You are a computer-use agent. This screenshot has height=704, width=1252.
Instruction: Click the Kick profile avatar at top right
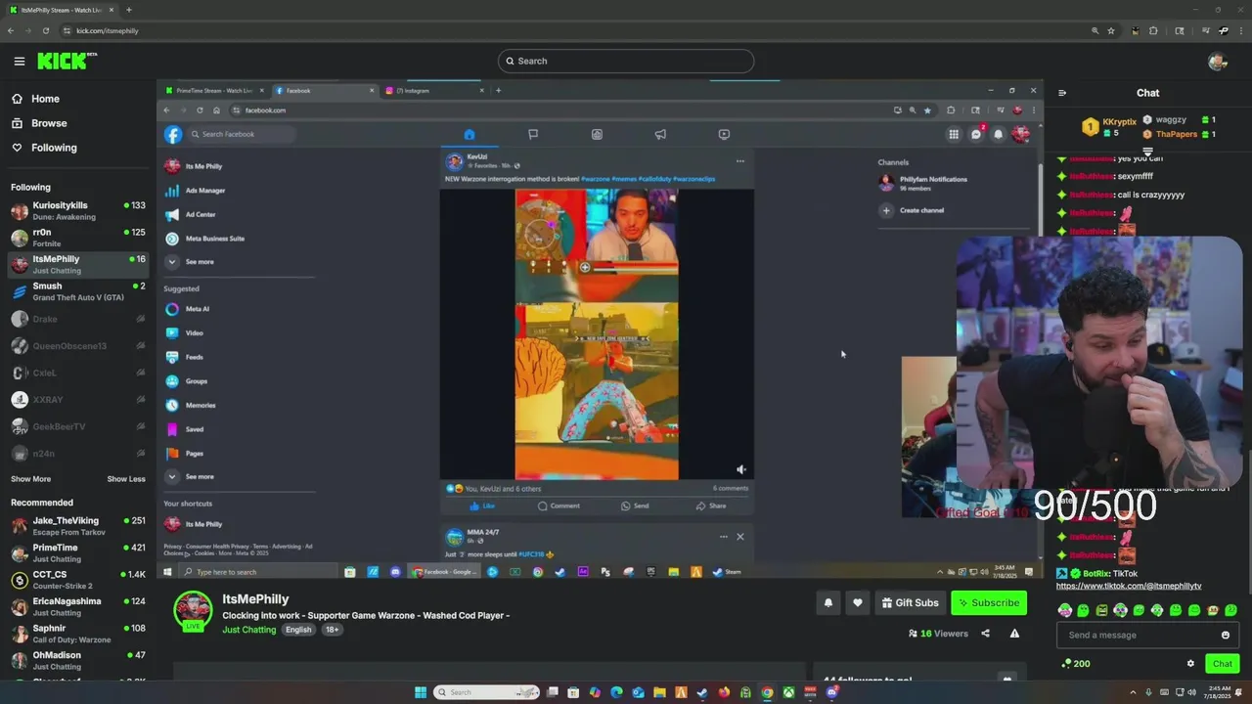click(x=1218, y=61)
